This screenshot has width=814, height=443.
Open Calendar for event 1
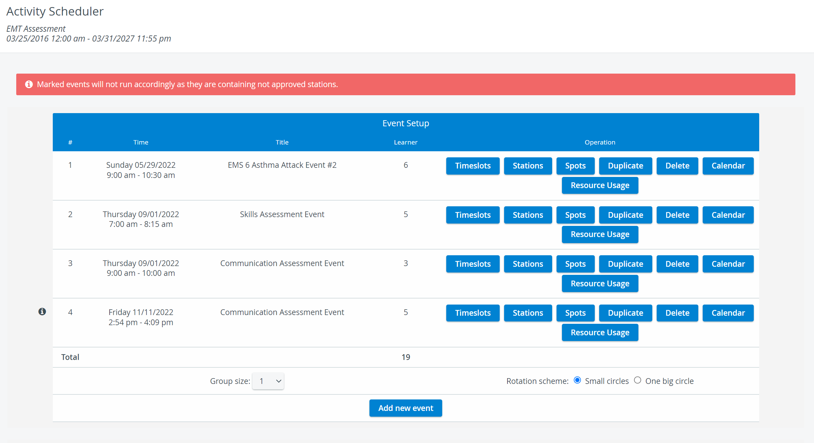click(x=728, y=166)
